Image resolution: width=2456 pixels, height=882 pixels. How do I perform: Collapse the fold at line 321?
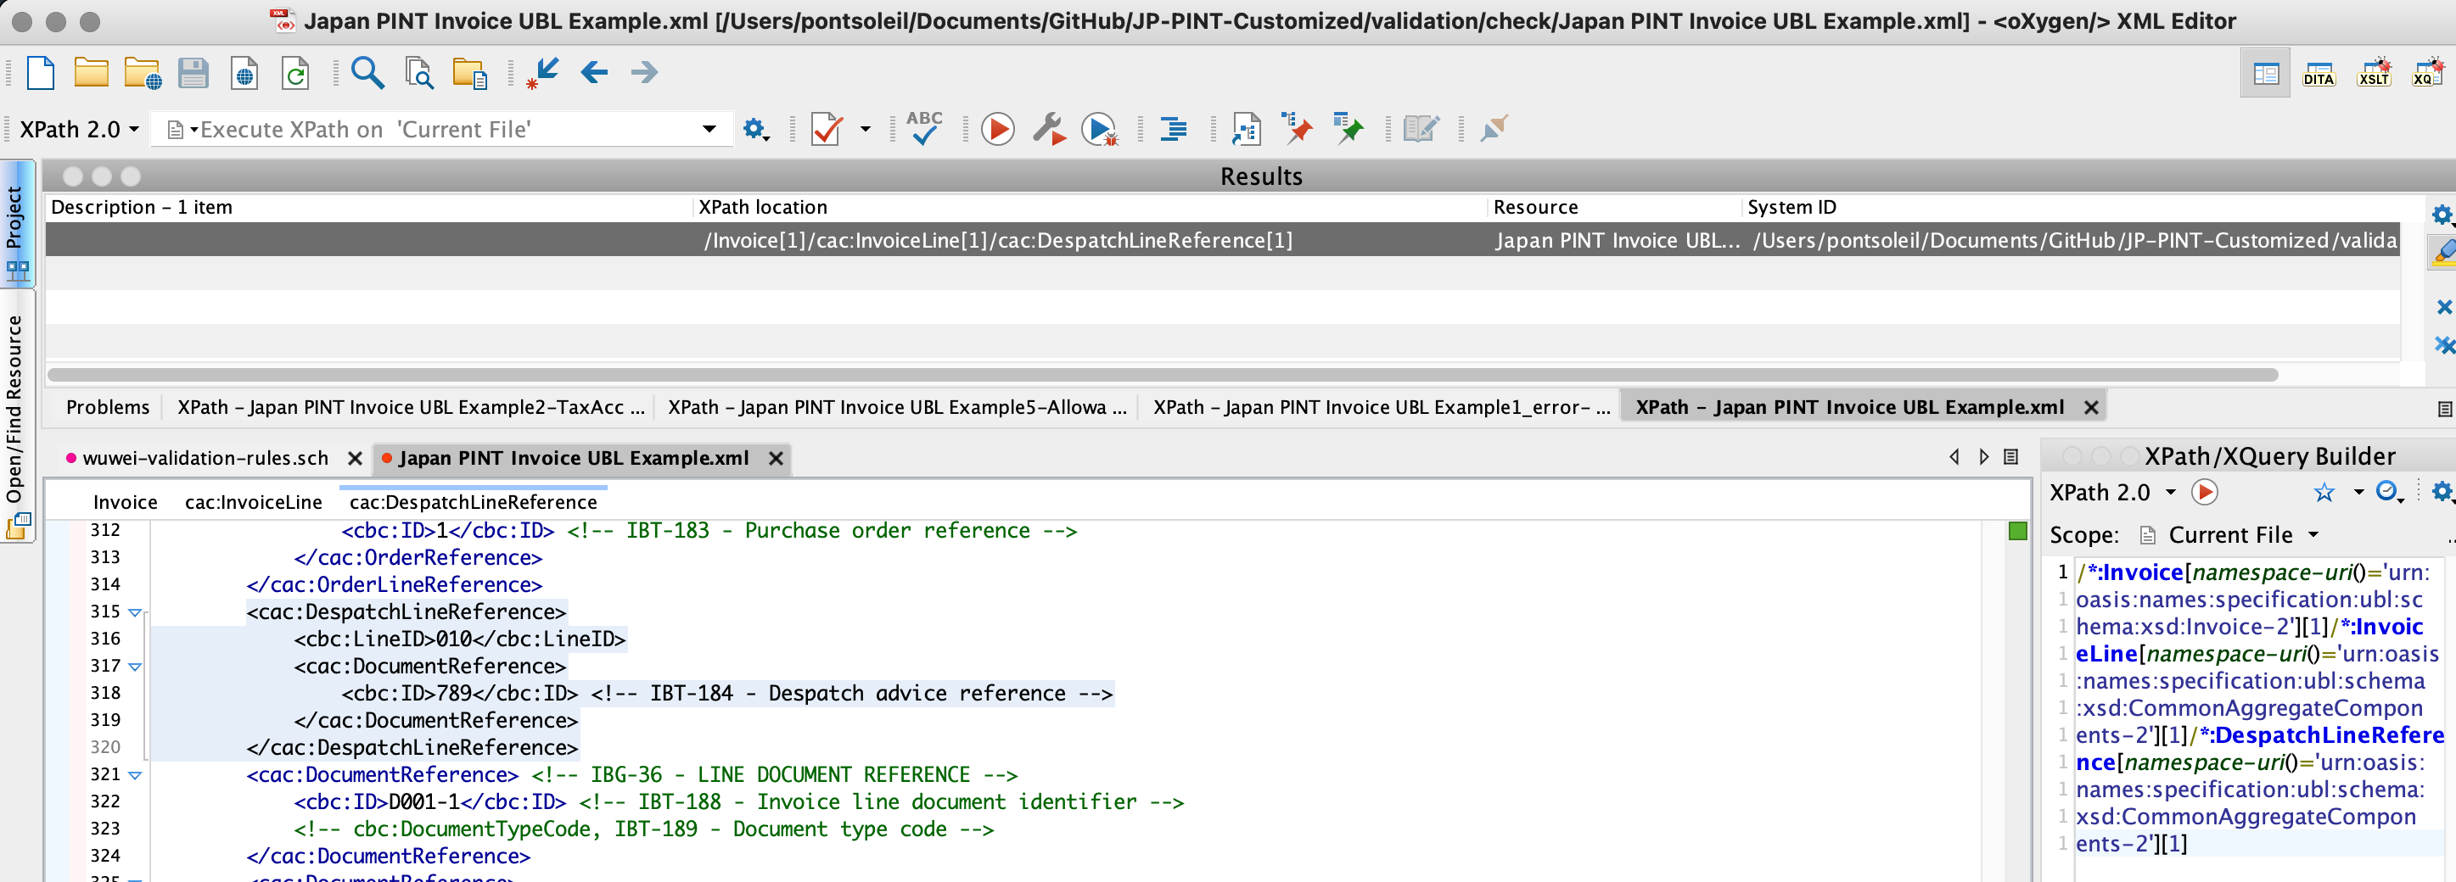click(x=136, y=775)
